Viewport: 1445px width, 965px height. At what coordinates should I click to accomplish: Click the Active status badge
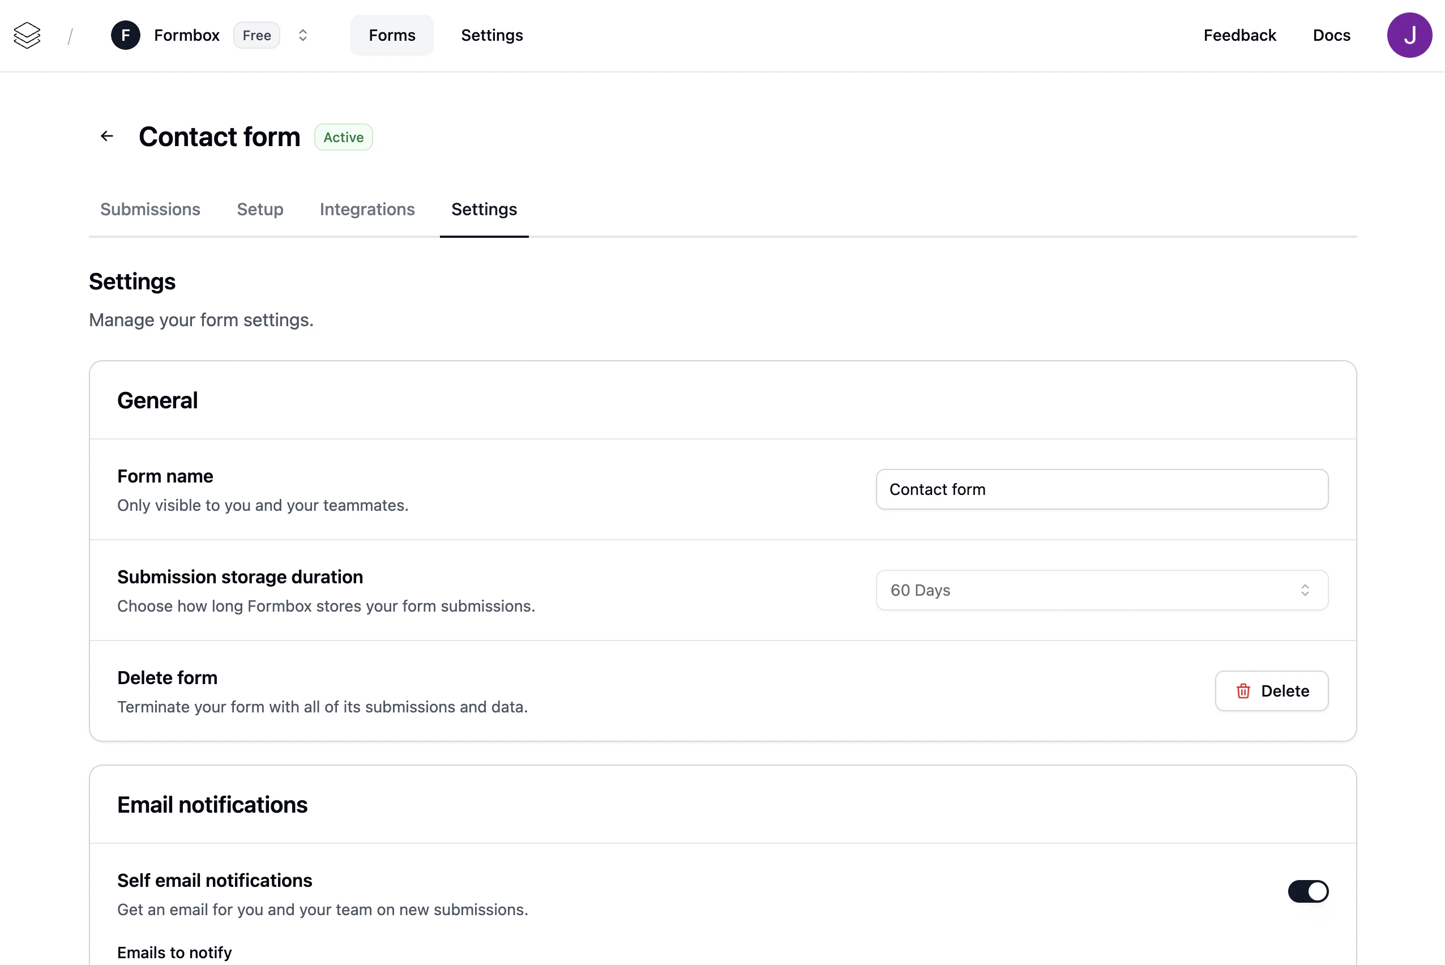[343, 137]
